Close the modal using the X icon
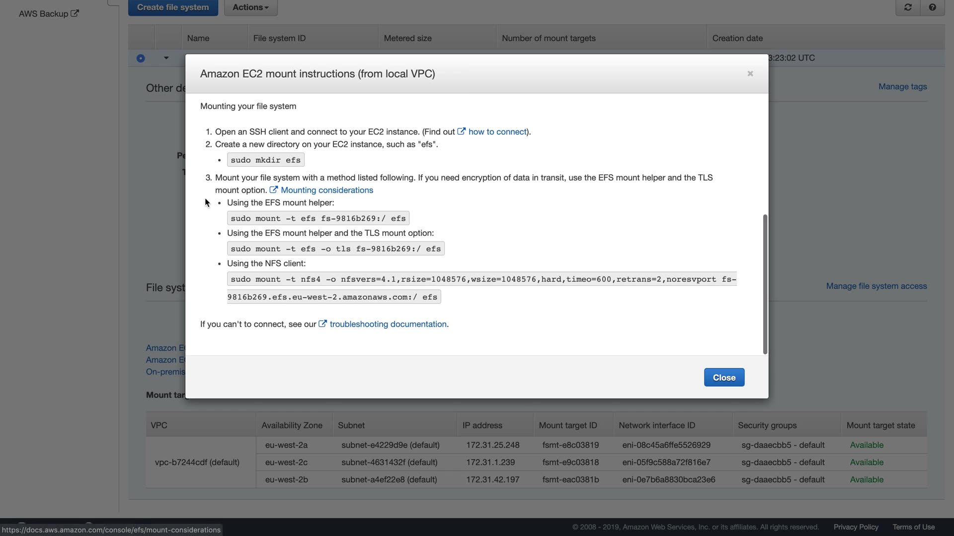The width and height of the screenshot is (954, 536). (750, 73)
